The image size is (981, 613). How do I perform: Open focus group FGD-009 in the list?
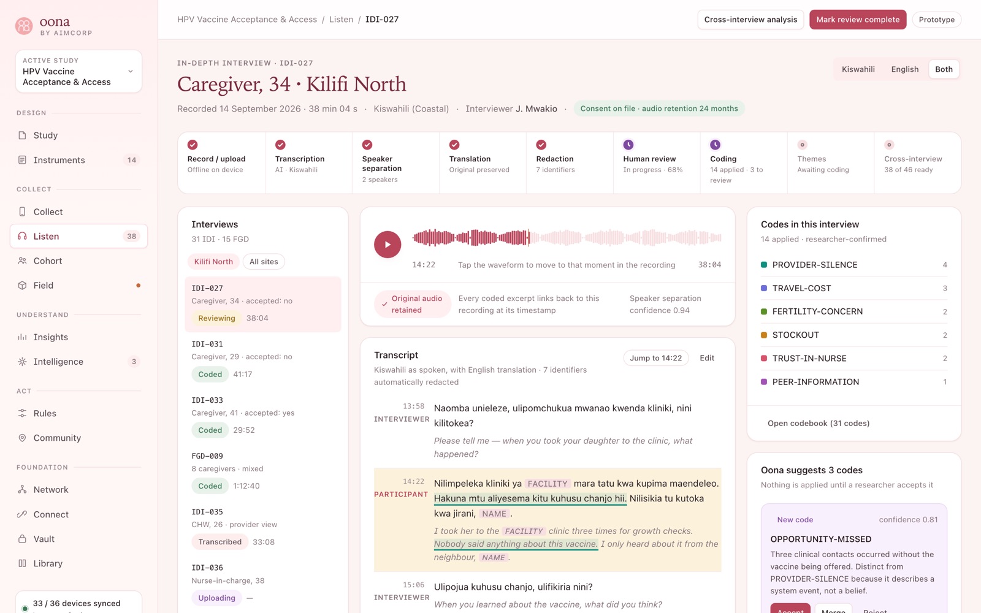coord(262,471)
